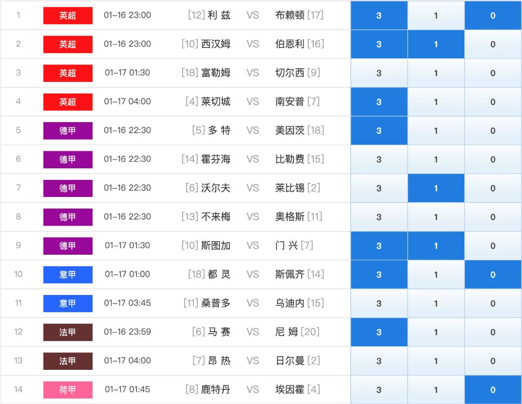This screenshot has height=404, width=522.
Task: Select draw (1) for 桑普多 vs 乌迪内
Action: pyautogui.click(x=436, y=304)
